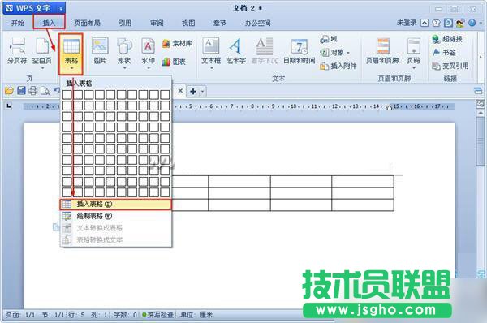Expand the new tab plus dropdown arrow
The width and height of the screenshot is (487, 323).
202,92
